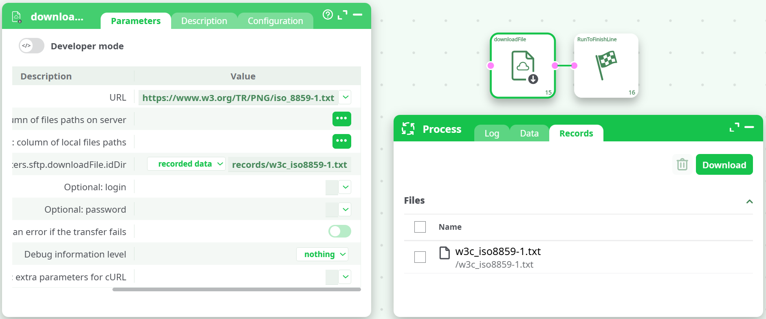Click the Name column header

click(x=450, y=227)
